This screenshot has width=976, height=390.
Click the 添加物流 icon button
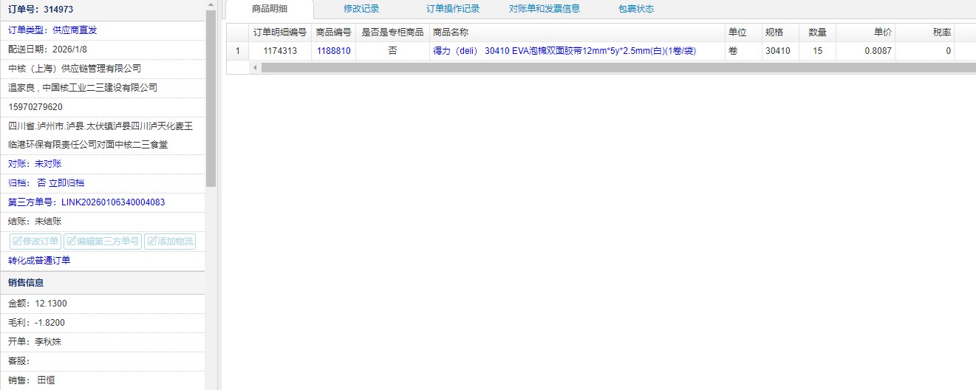(170, 242)
